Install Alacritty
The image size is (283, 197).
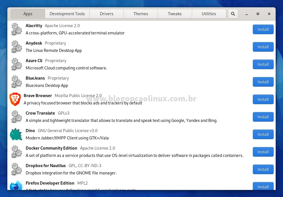263,29
